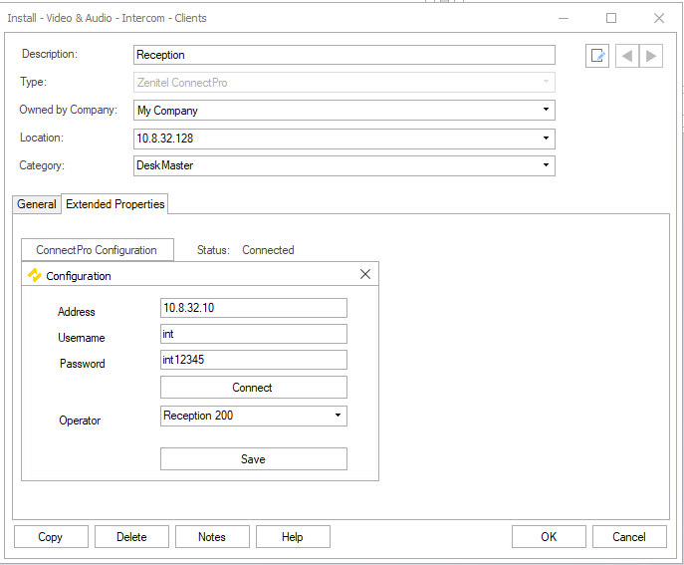Open the Category dropdown
Viewport: 684px width, 565px height.
546,165
